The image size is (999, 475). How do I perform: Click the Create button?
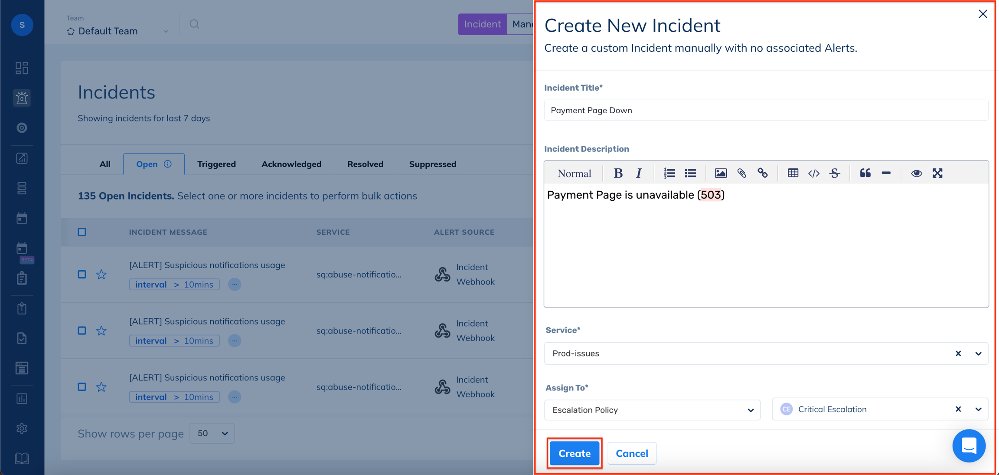coord(575,453)
